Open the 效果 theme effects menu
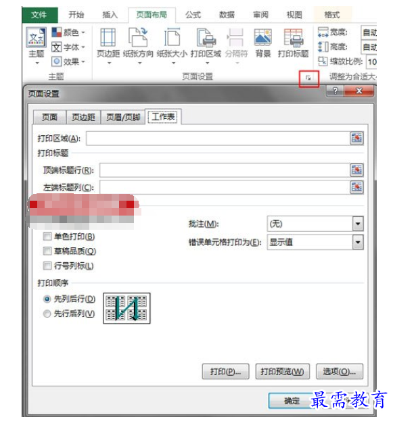 tap(68, 61)
